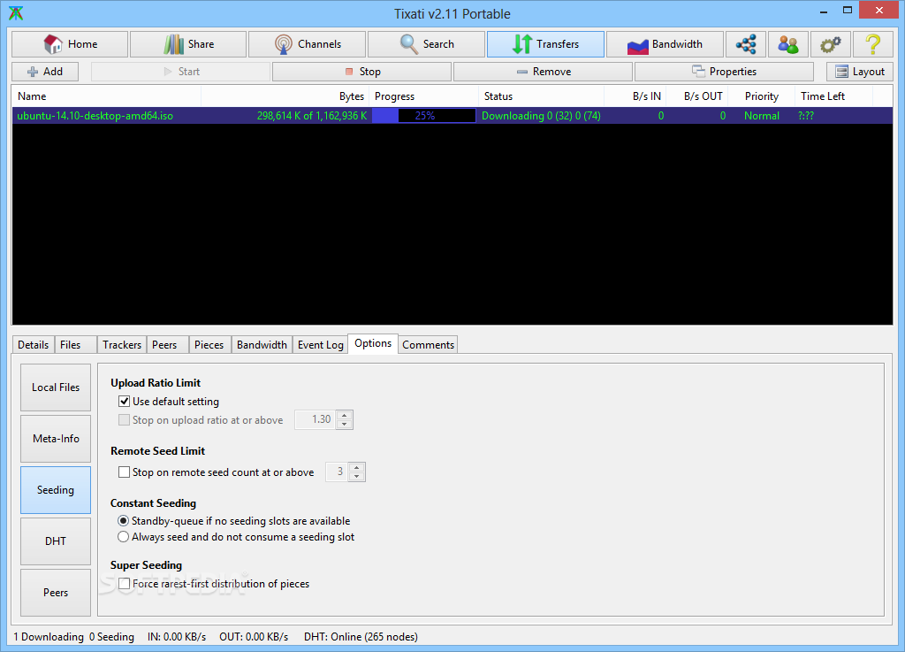This screenshot has width=905, height=652.
Task: Switch to the Event Log tab
Action: pos(320,345)
